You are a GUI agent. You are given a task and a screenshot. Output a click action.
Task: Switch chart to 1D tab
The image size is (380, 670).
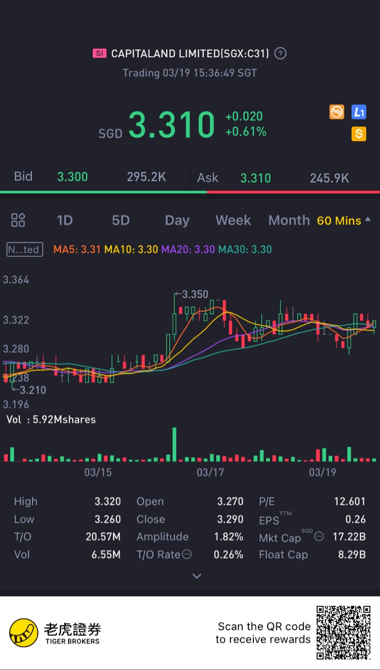tap(64, 220)
